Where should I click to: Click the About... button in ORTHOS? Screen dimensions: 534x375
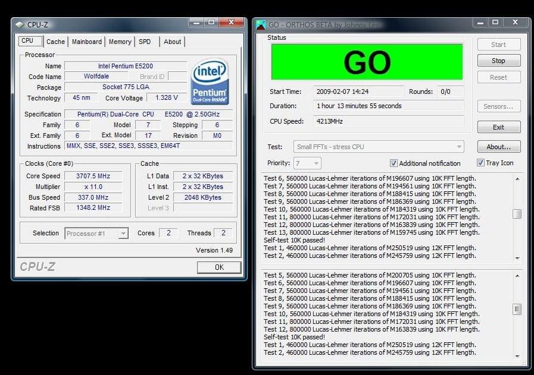(x=498, y=147)
